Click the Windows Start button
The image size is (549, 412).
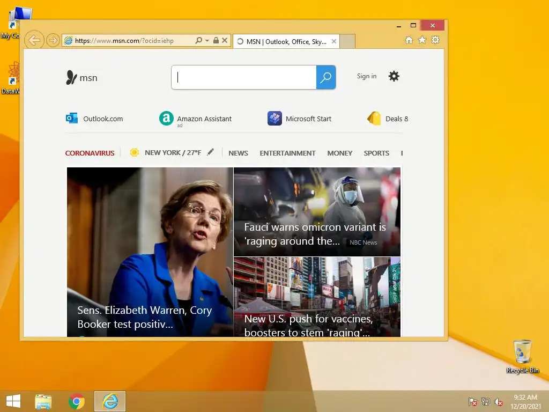point(13,401)
